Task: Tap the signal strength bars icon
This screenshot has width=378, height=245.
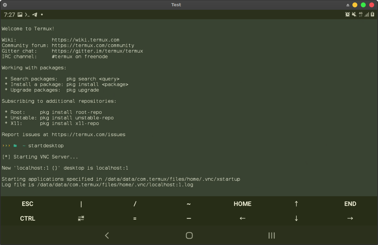Action: pyautogui.click(x=366, y=15)
